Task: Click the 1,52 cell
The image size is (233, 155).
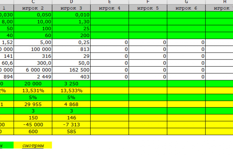Action: 7,42
